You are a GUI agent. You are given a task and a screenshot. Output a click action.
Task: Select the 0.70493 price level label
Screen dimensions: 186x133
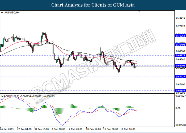tap(180, 45)
